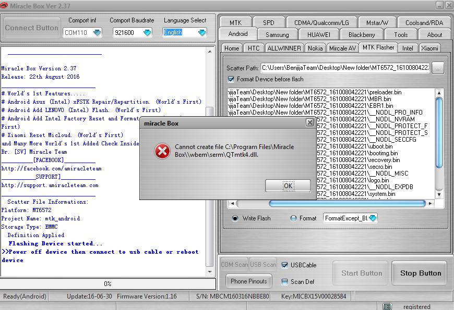Viewport: 454px width, 310px height.
Task: Click the Miracle Box title bar logo icon
Action: (x=4, y=6)
